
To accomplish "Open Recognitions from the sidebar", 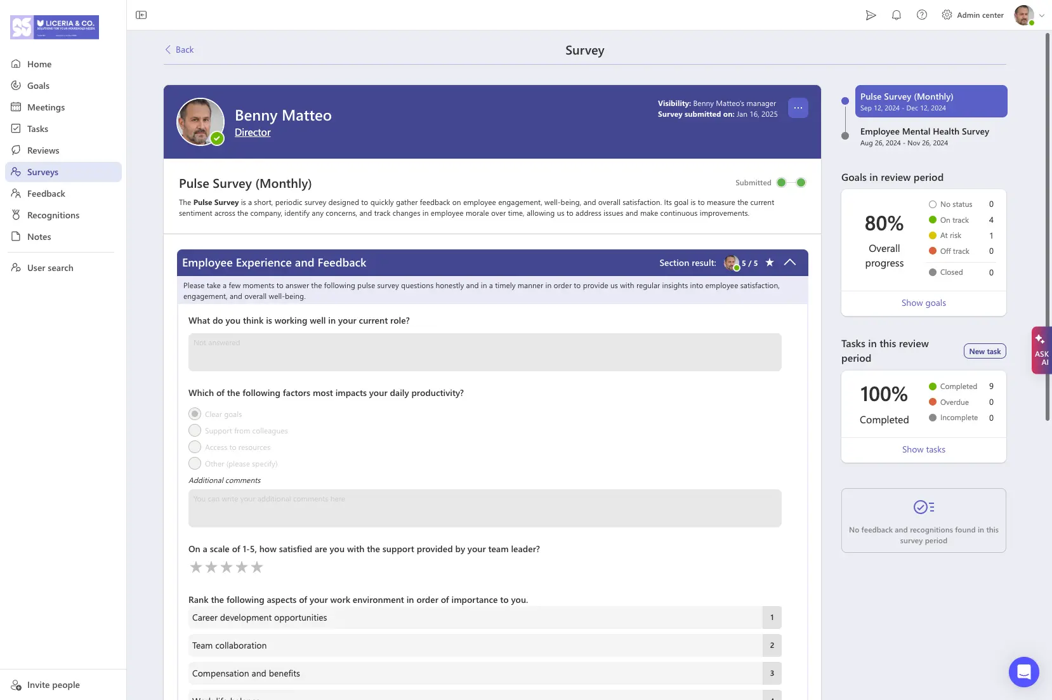I will 53,215.
